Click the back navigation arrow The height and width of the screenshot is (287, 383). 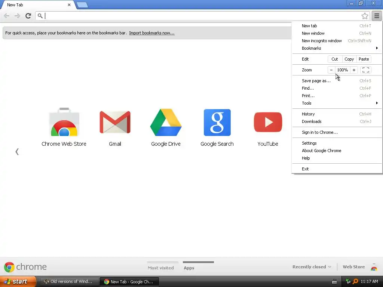(7, 16)
